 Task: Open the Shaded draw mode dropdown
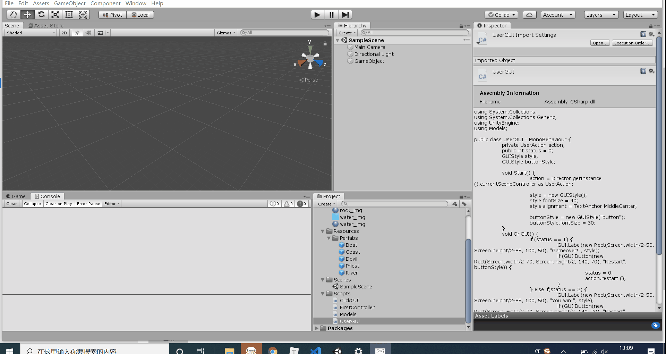[x=31, y=33]
